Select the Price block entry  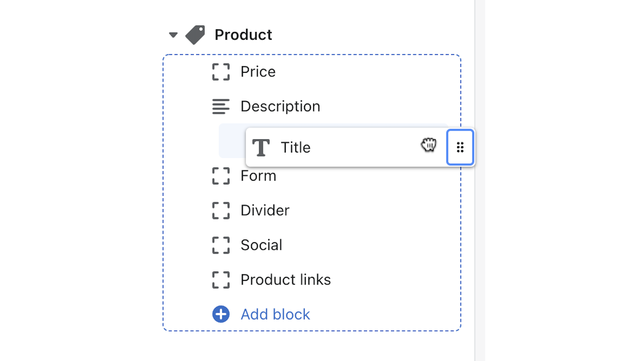(x=258, y=72)
